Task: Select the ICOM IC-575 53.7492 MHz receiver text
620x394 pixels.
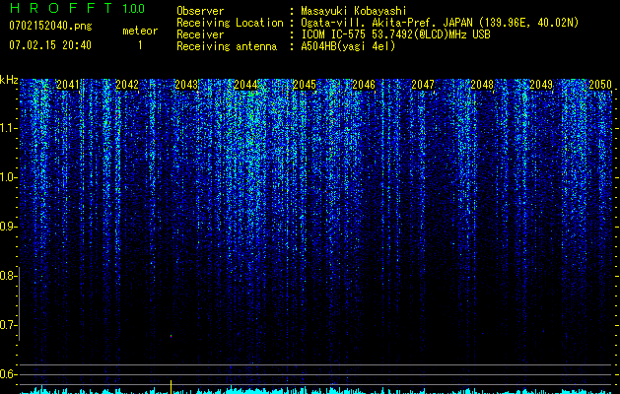Action: click(395, 34)
